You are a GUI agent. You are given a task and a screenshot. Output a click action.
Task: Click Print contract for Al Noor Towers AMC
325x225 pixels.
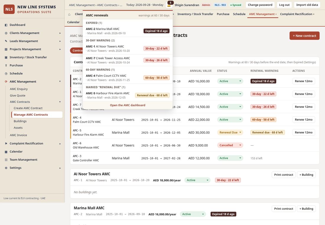(284, 175)
